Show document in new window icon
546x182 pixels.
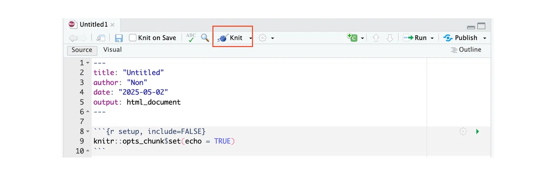101,38
